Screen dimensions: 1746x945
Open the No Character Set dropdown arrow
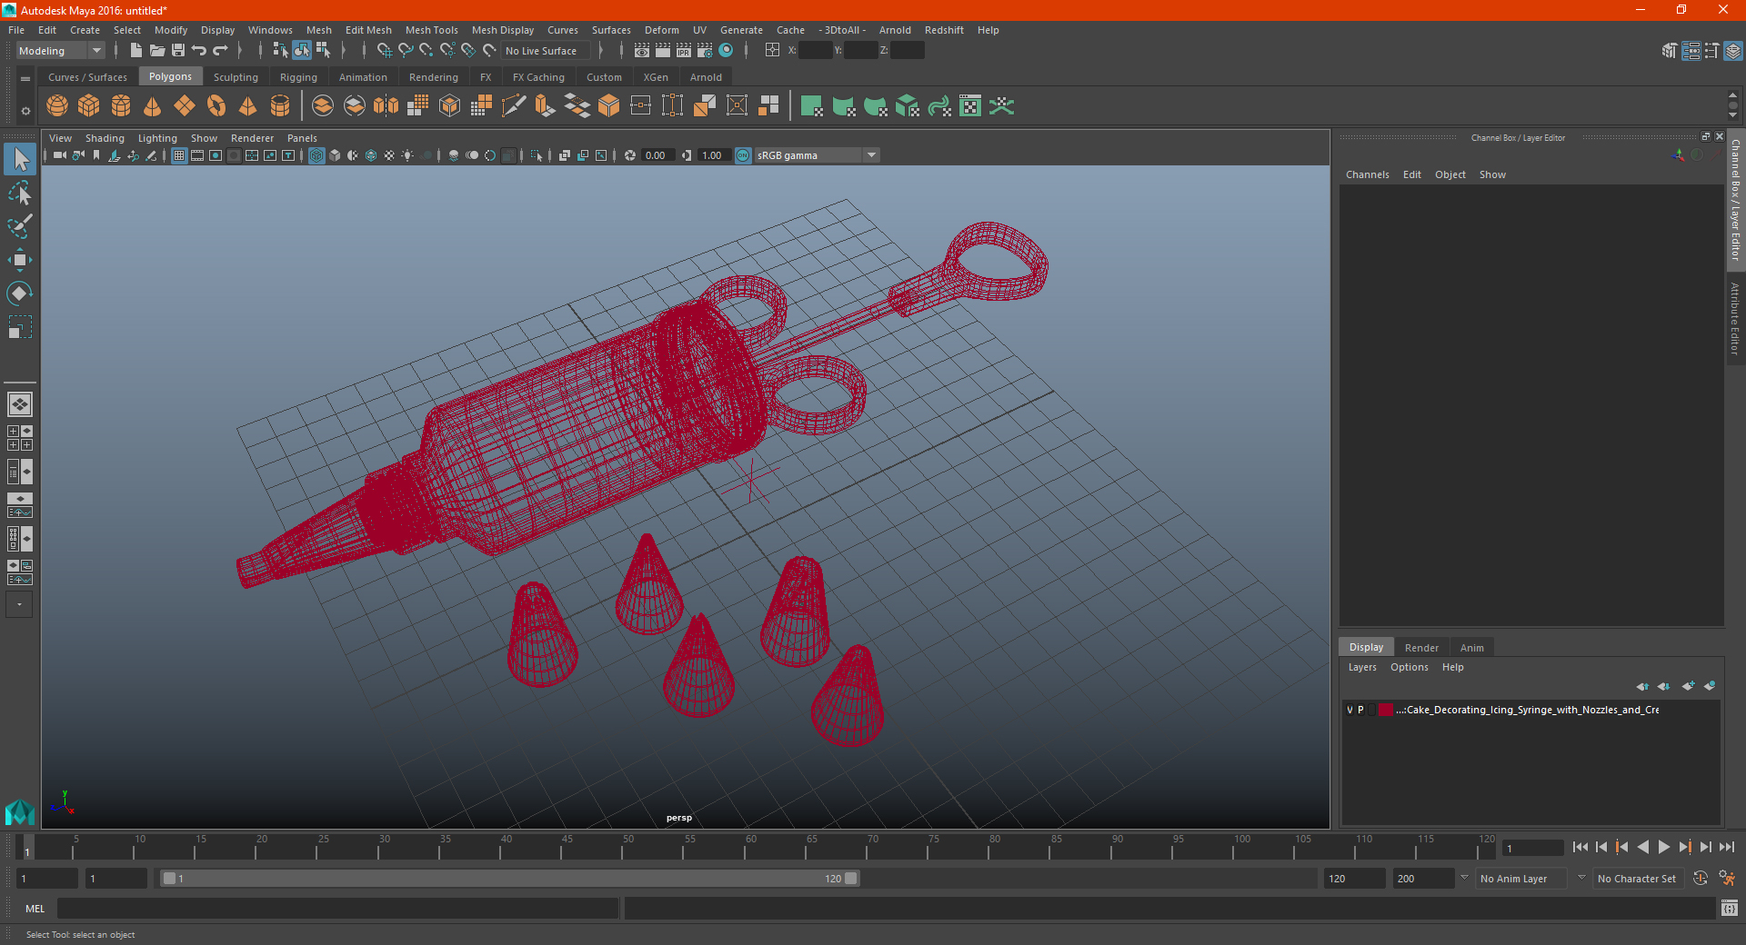1581,878
